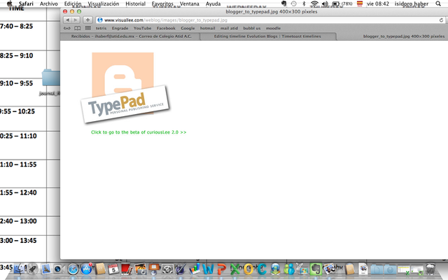Open battery status menu
The image size is (448, 280).
point(342,3)
